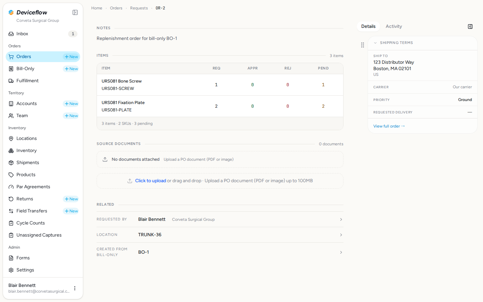Viewport: 483px width, 302px height.
Task: Select the Details tab
Action: coord(368,27)
